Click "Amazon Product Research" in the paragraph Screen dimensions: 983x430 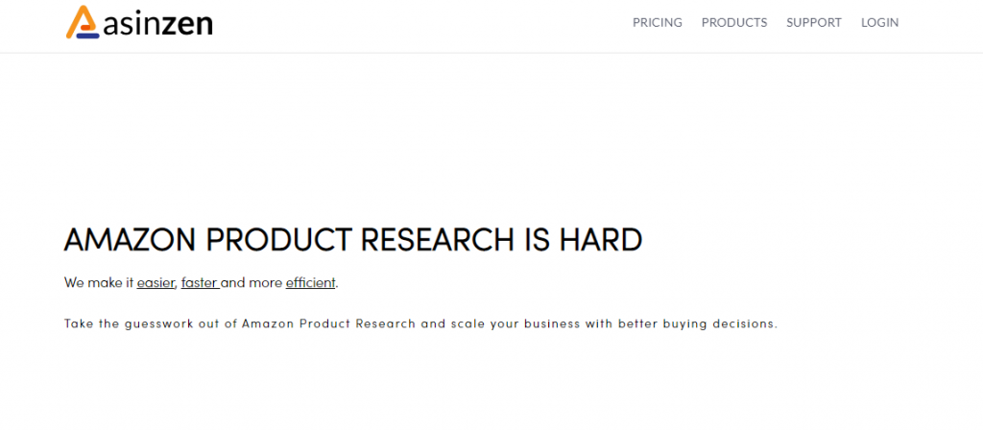pyautogui.click(x=328, y=324)
